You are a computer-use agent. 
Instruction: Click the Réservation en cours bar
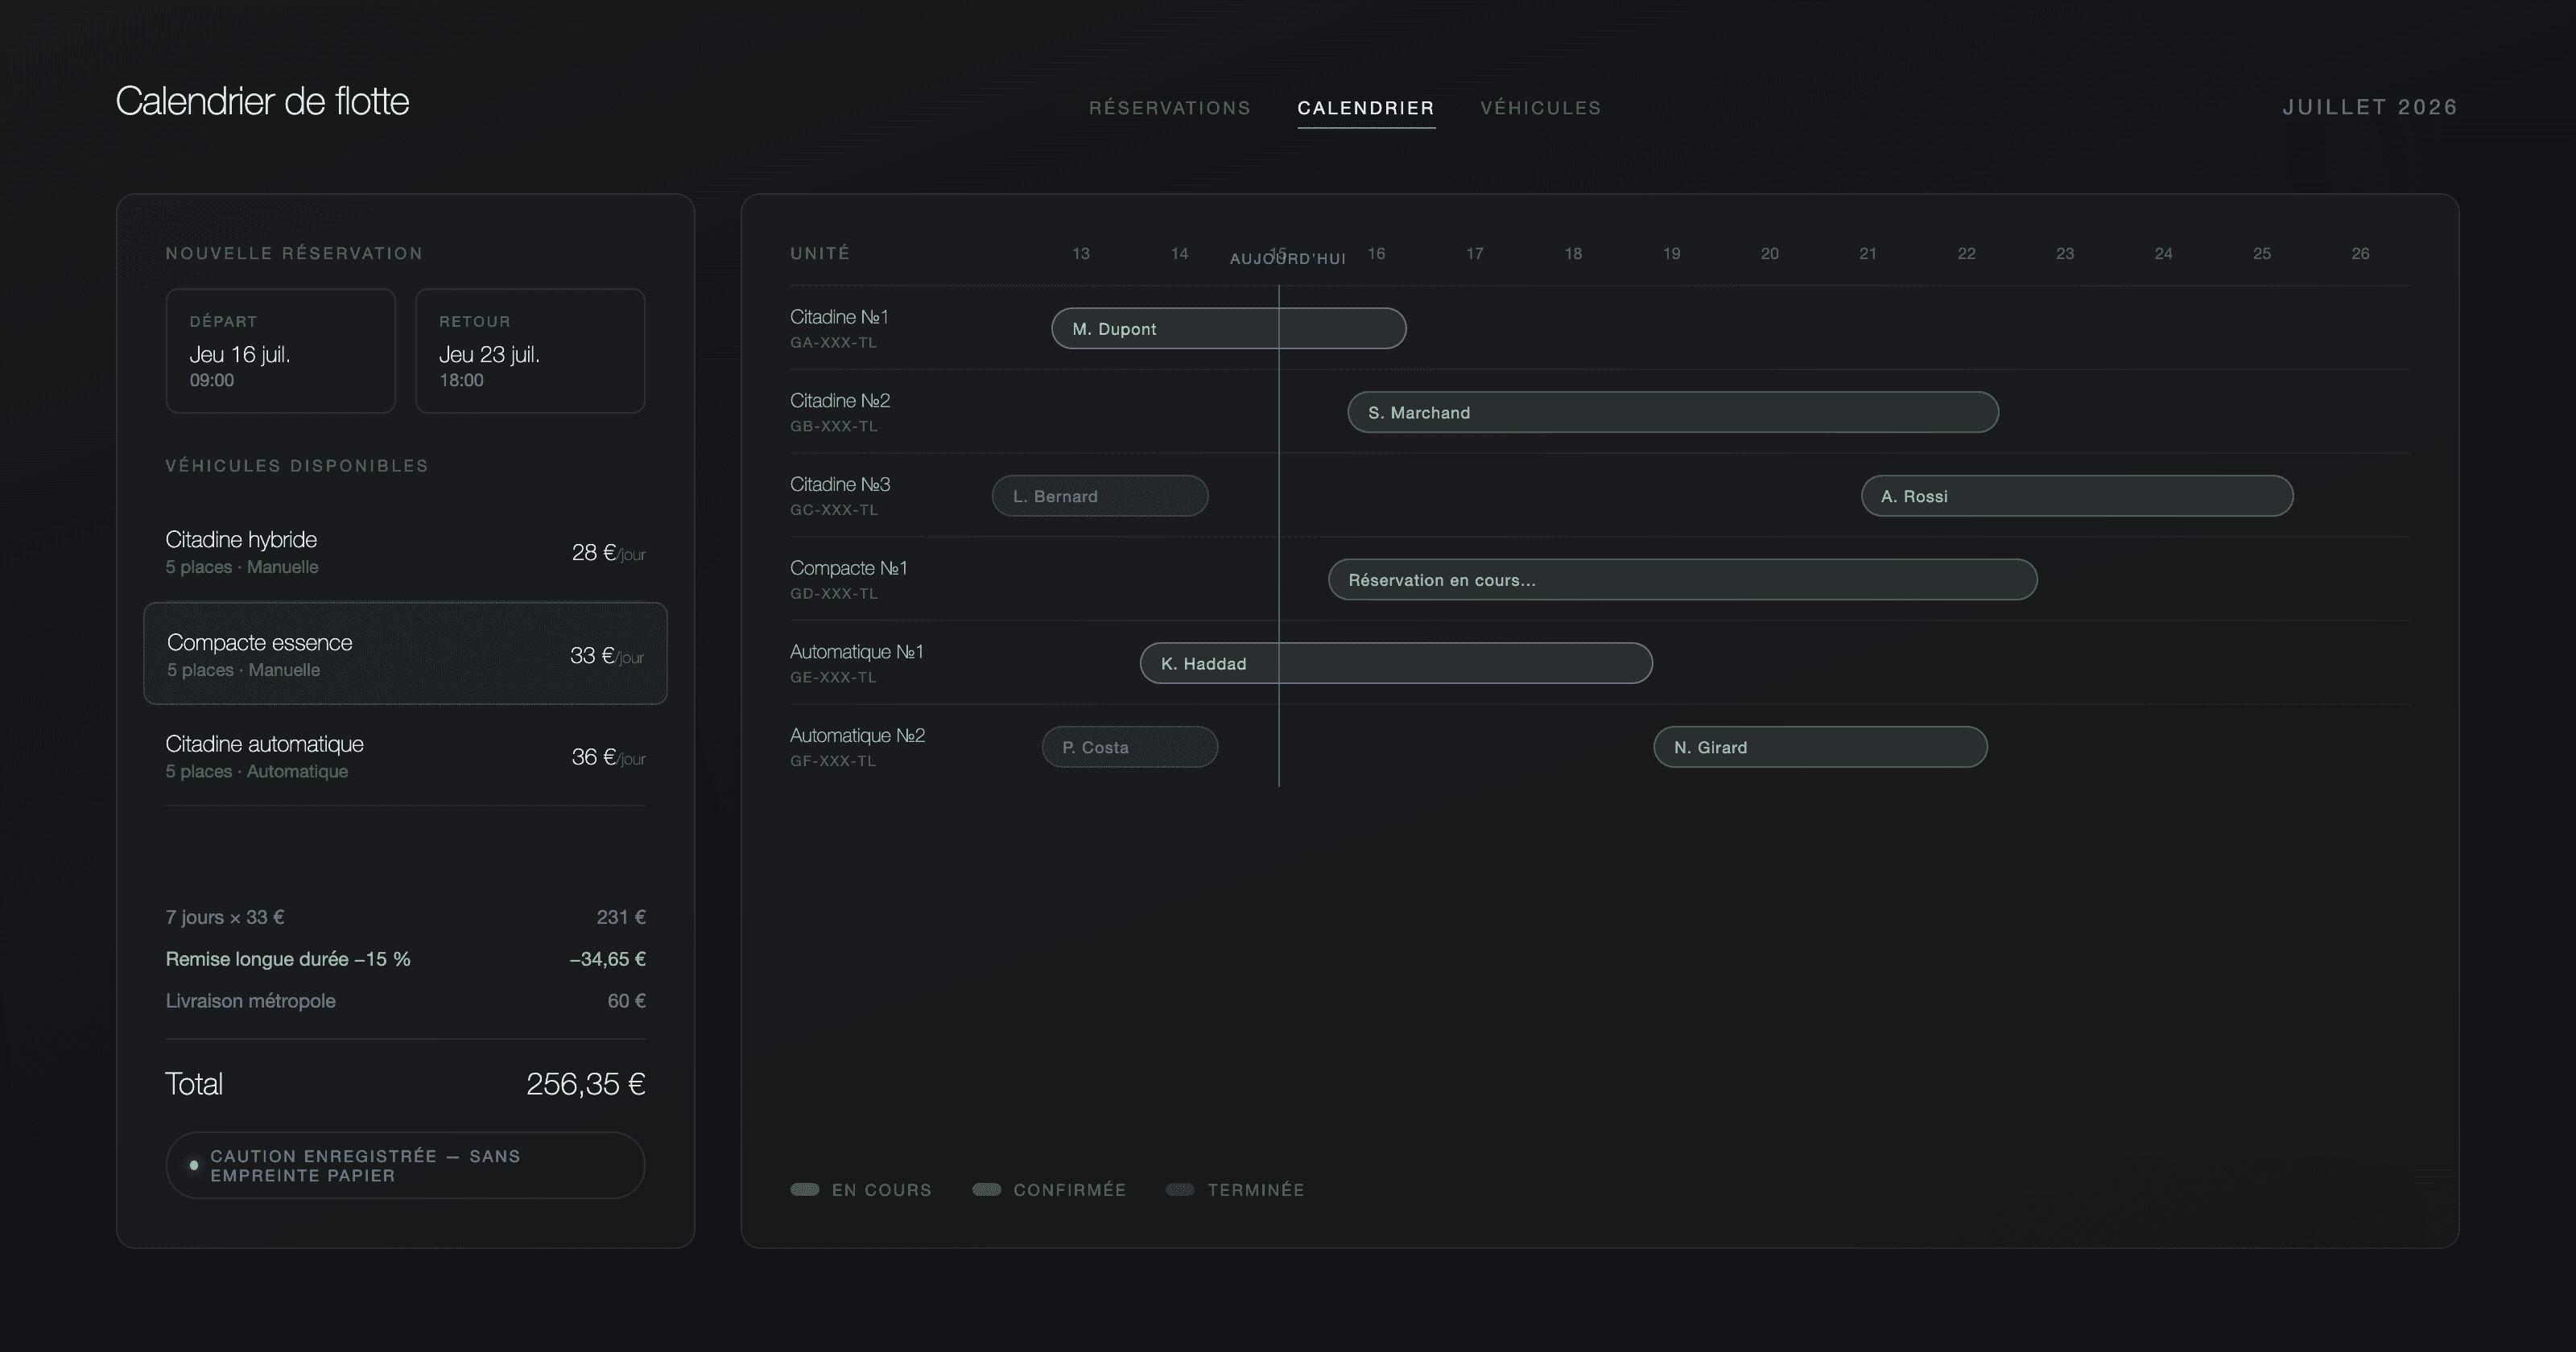point(1682,580)
